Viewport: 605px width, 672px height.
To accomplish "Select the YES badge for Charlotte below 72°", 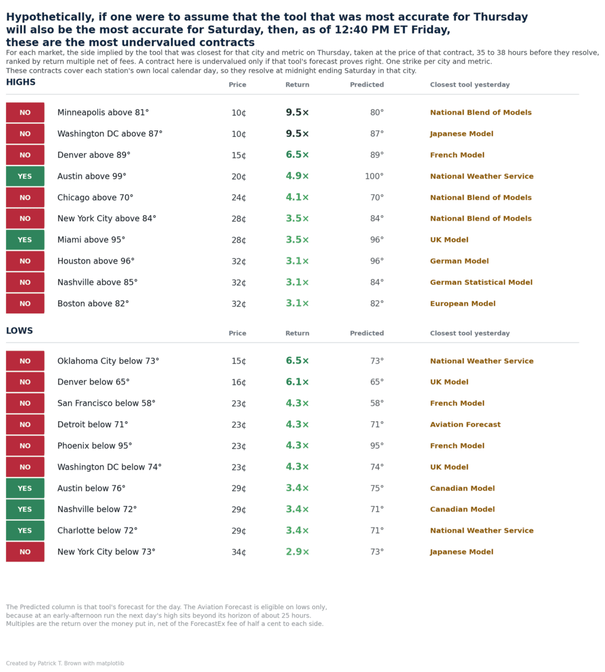I will (x=25, y=531).
